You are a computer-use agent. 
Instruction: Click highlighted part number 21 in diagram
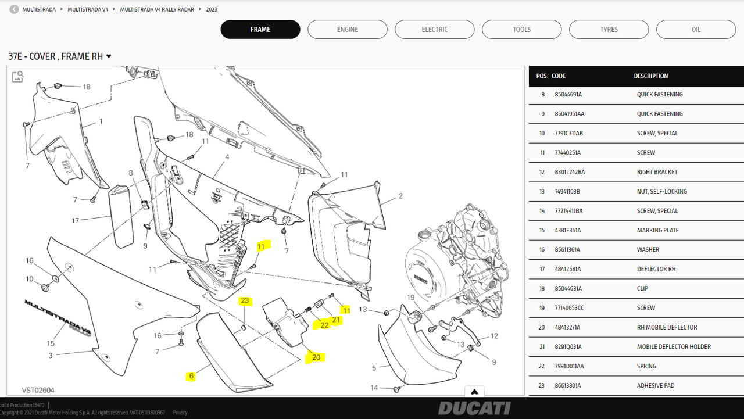click(337, 320)
